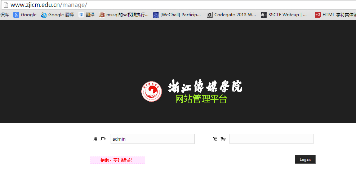Screen dimensions: 356x185
Task: Click the blue 翻译 bookmark icon
Action: point(81,15)
